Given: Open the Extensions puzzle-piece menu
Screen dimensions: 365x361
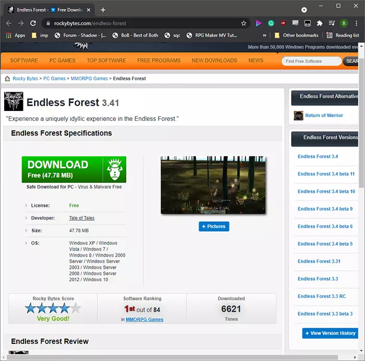Looking at the screenshot, I should coord(320,23).
